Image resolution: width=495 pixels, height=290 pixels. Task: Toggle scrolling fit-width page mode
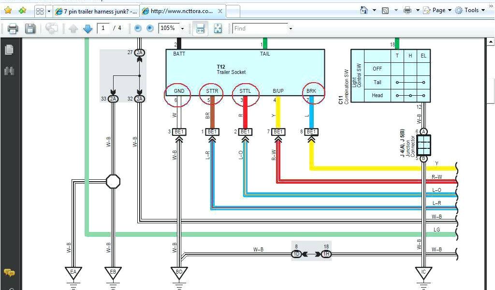pos(199,29)
